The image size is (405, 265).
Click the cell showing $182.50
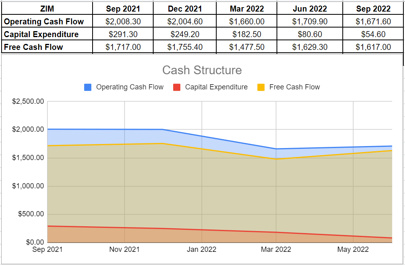click(x=247, y=34)
